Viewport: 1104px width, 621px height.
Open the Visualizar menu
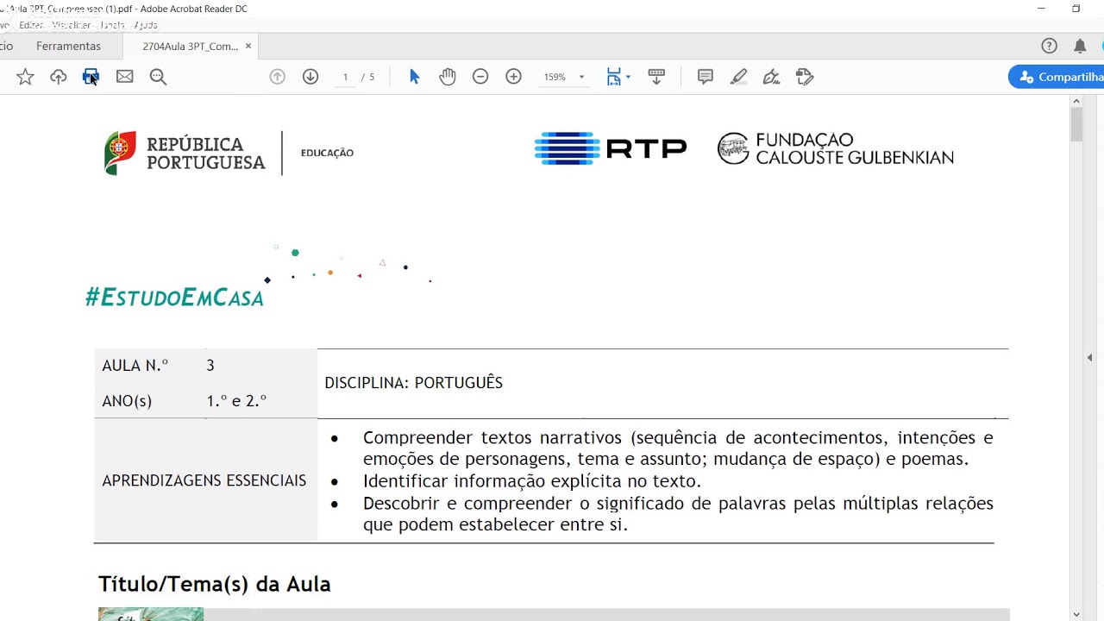[71, 25]
